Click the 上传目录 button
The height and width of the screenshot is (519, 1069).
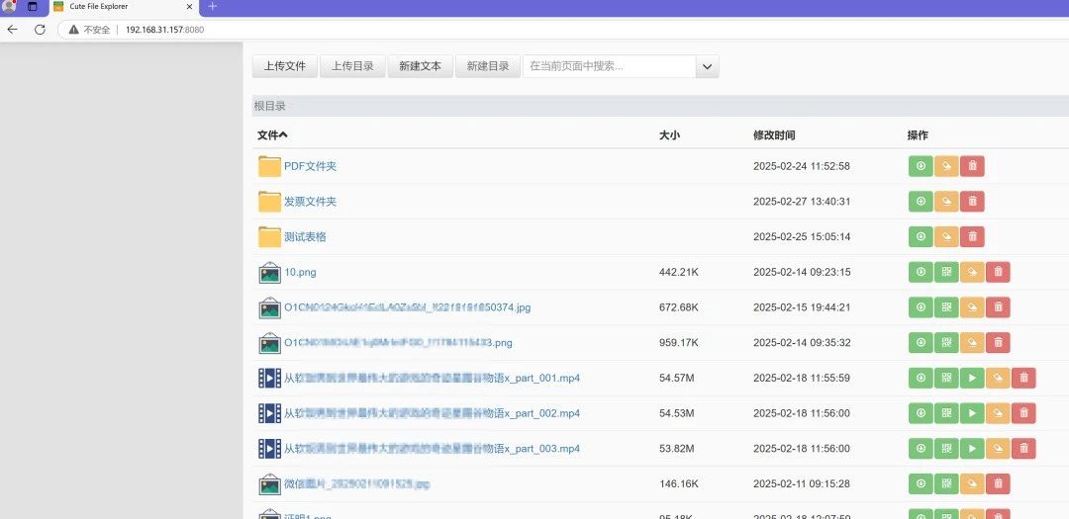click(352, 67)
